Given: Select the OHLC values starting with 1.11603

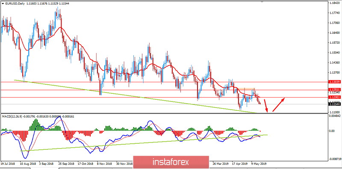Looking at the screenshot, I should click(x=47, y=4).
